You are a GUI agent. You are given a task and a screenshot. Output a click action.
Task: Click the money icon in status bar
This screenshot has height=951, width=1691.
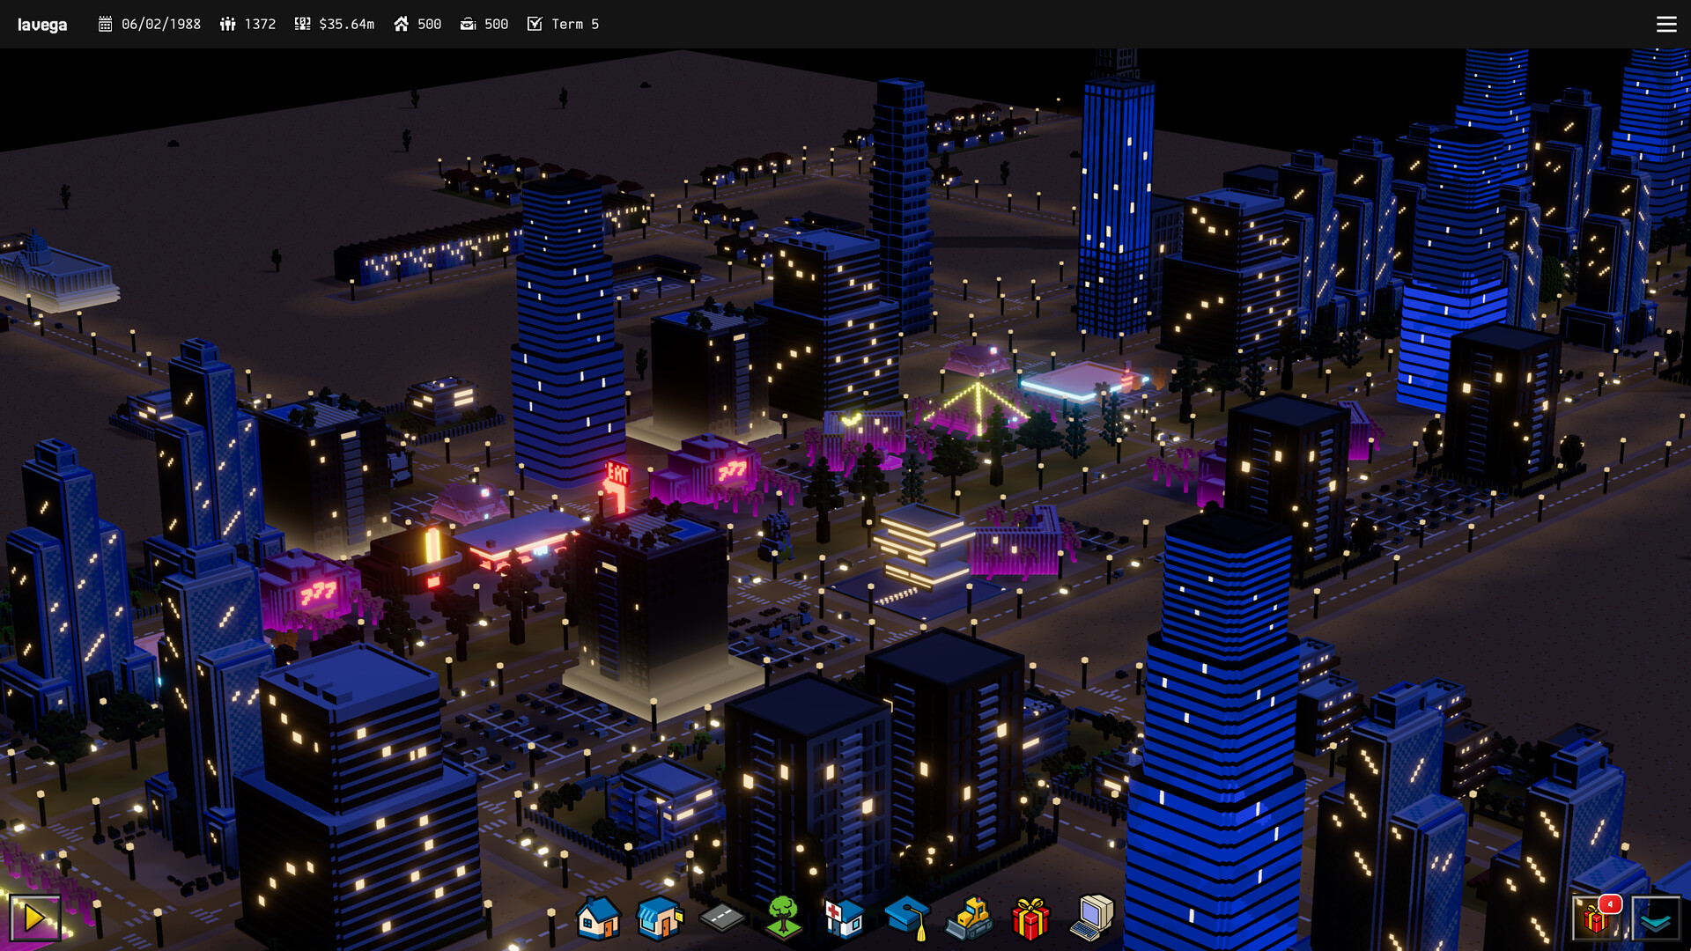[x=303, y=24]
